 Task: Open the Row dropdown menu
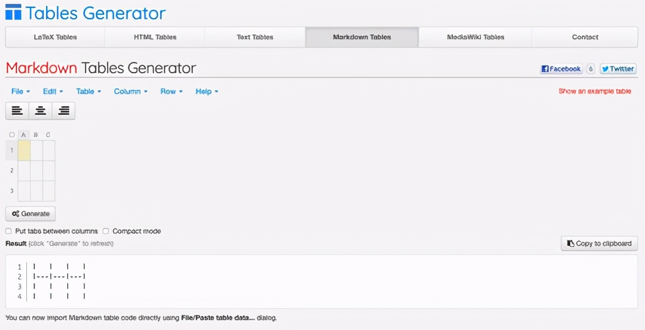[x=171, y=91]
